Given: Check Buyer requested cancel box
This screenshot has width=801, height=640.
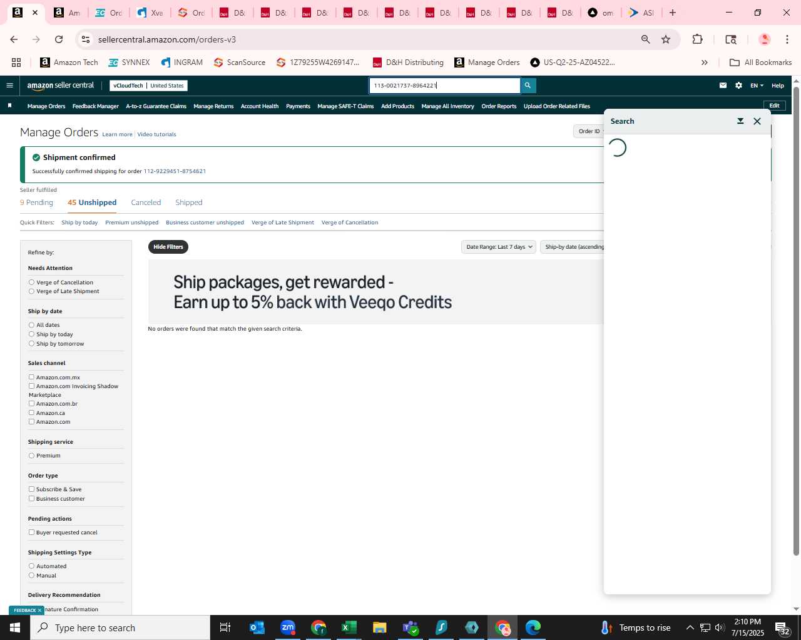Looking at the screenshot, I should 31,532.
